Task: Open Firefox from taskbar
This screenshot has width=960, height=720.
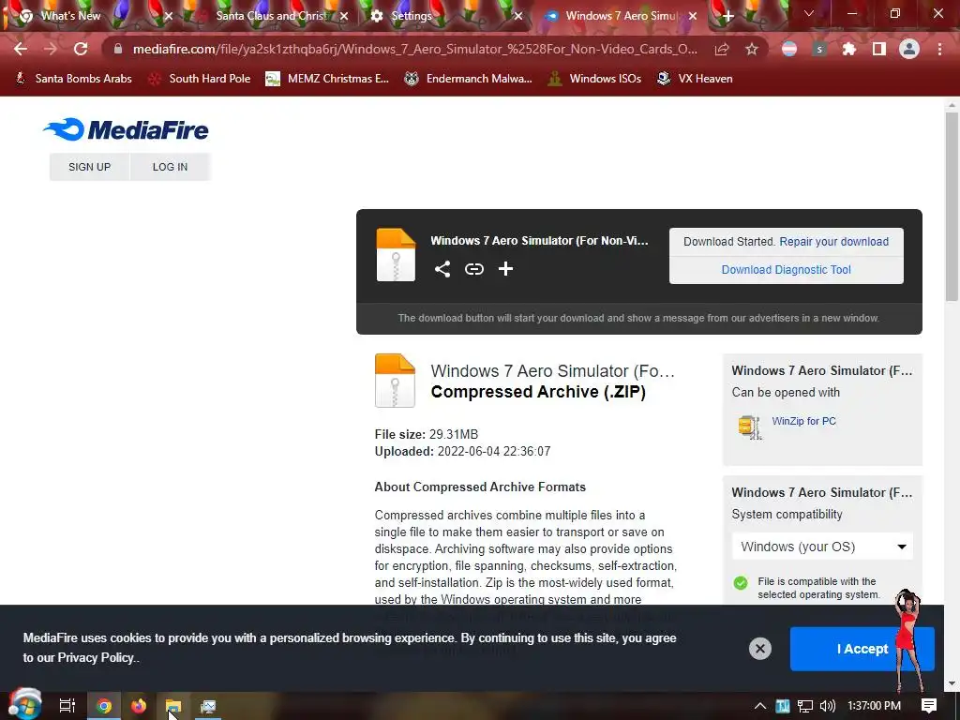Action: [139, 706]
